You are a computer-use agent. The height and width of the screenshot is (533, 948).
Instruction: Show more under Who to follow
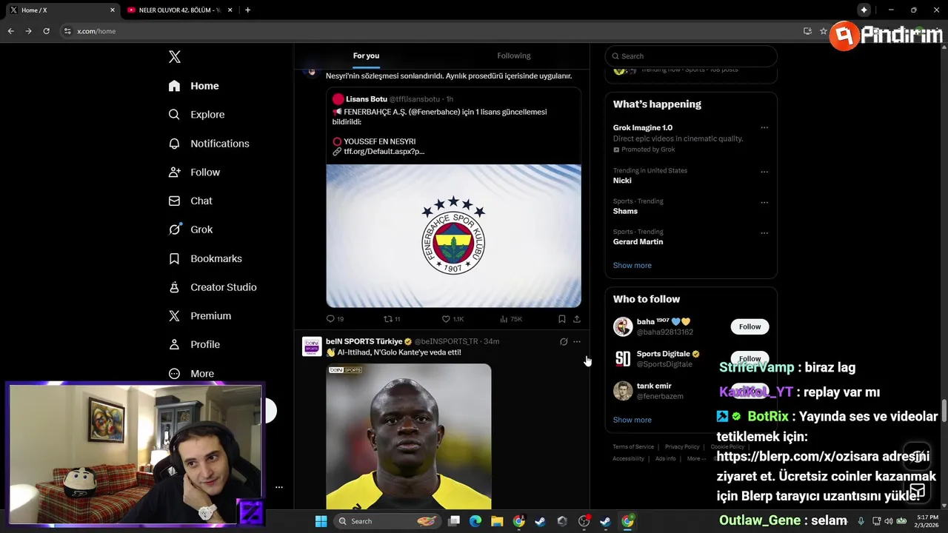[632, 420]
